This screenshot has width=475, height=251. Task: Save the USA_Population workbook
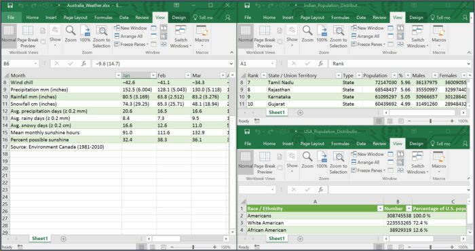pos(247,132)
